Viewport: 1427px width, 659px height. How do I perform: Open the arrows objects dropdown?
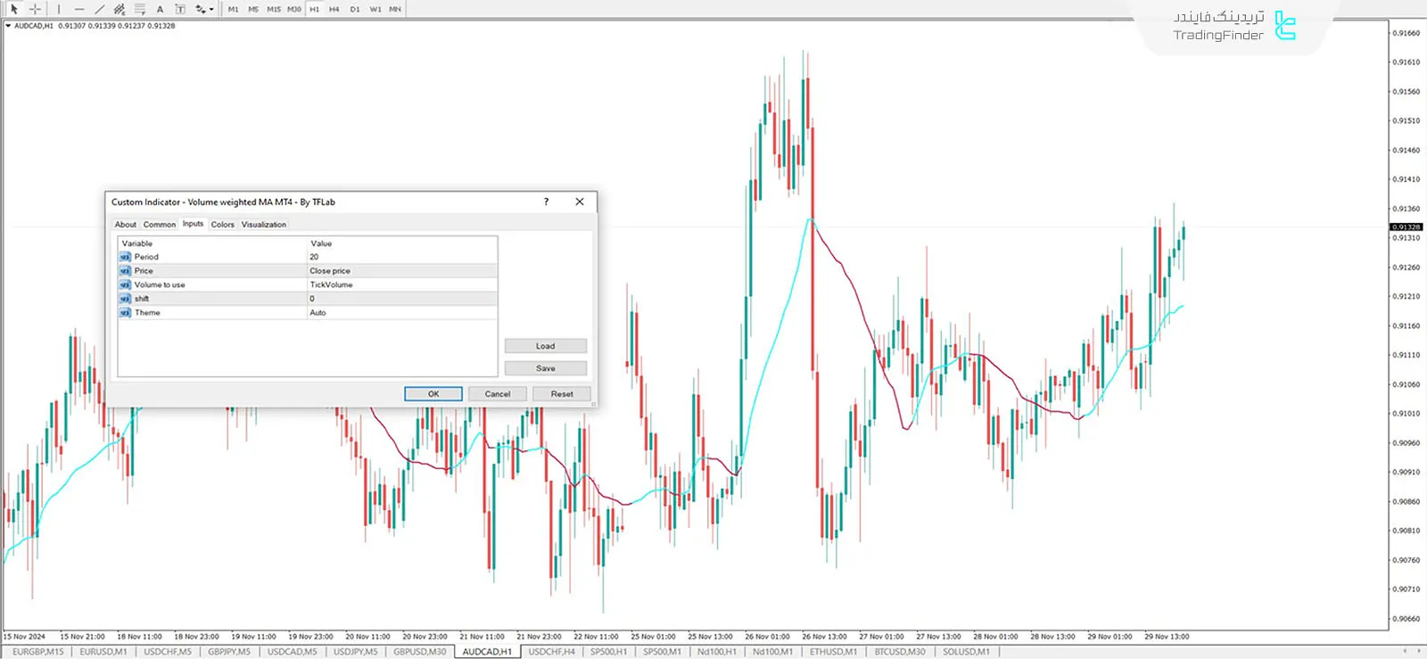point(204,9)
